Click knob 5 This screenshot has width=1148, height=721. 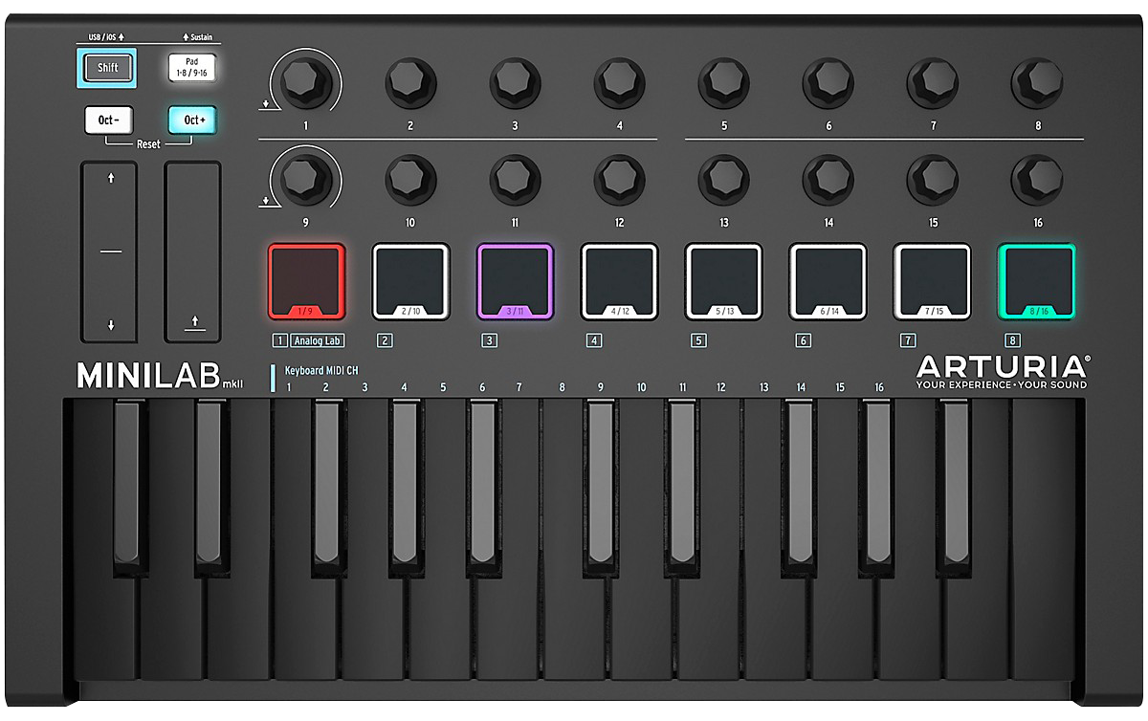click(x=724, y=83)
